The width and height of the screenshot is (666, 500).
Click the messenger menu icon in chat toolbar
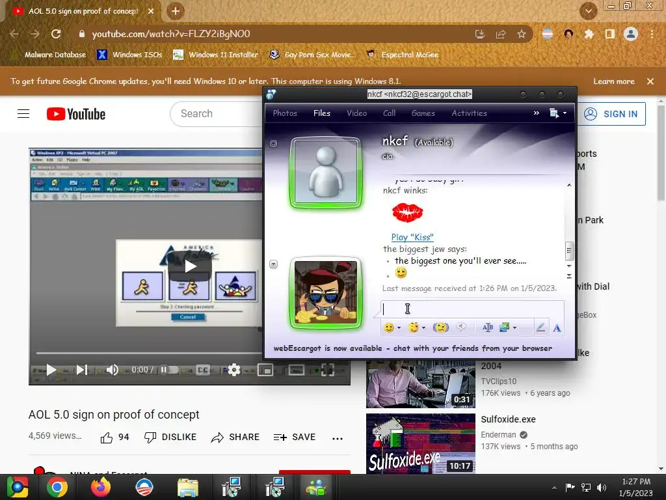554,113
